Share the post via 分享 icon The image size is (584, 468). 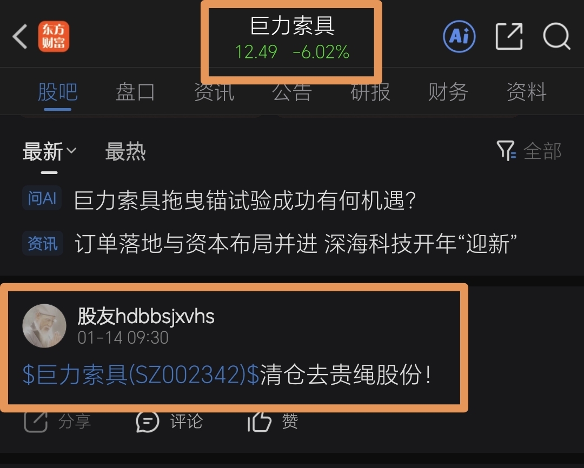click(x=36, y=422)
